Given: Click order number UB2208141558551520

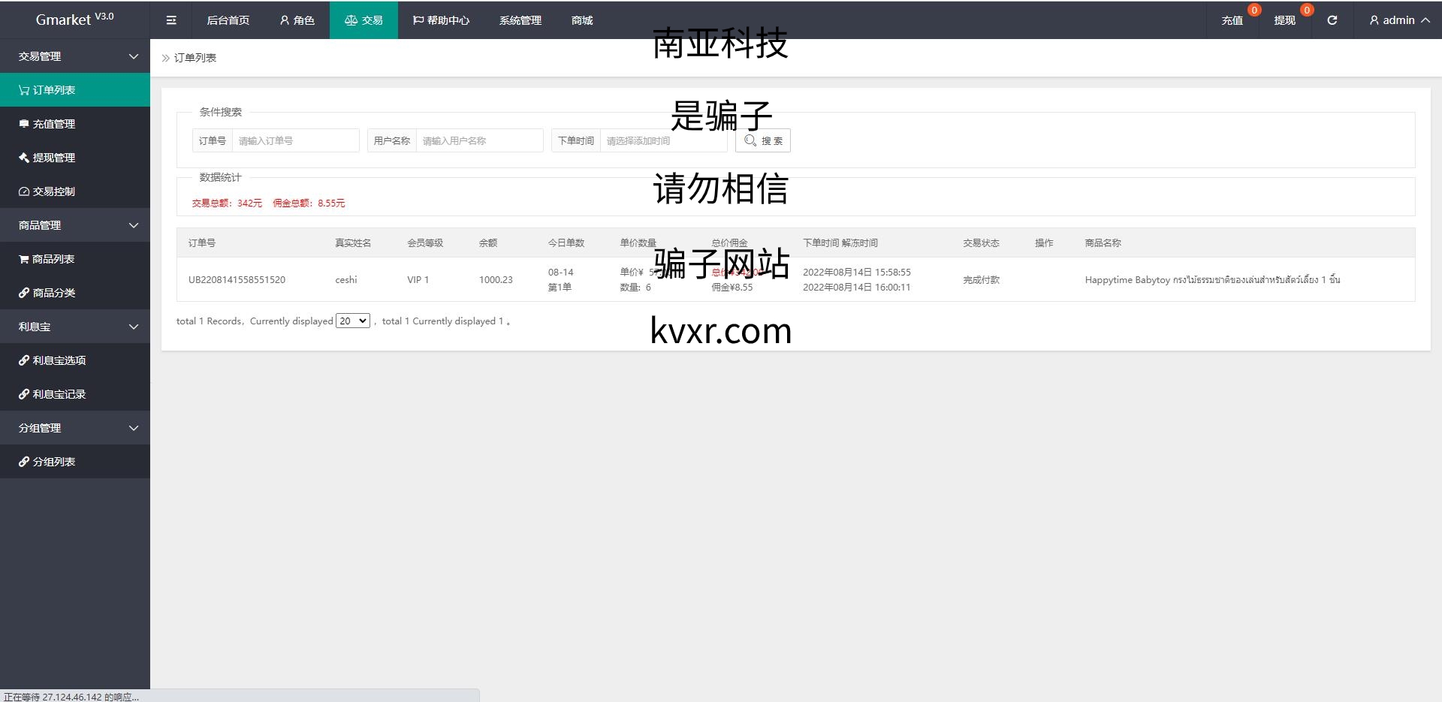Looking at the screenshot, I should click(237, 279).
